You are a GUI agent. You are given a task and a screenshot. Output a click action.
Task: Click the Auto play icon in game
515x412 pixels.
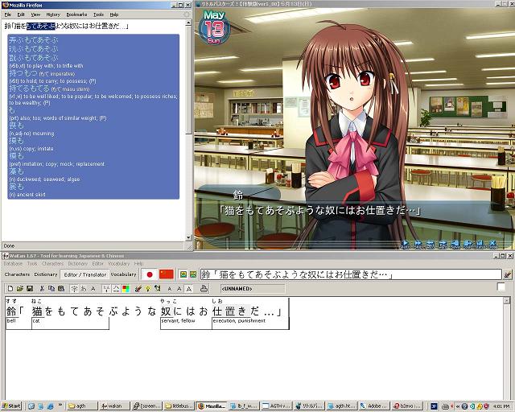pos(405,244)
